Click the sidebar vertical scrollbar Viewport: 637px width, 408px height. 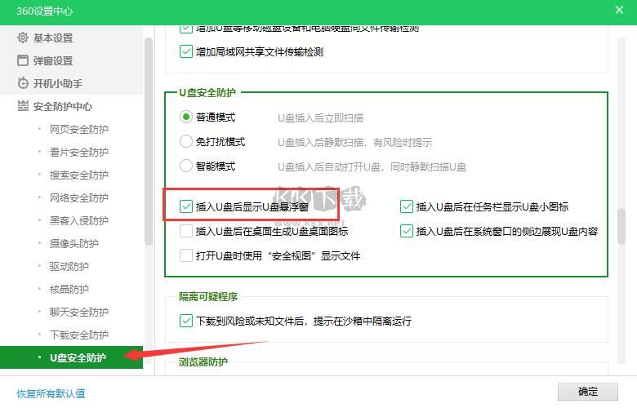pyautogui.click(x=149, y=141)
